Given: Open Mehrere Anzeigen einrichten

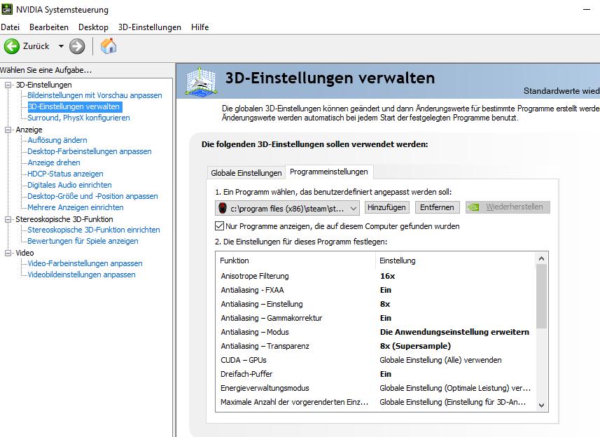Looking at the screenshot, I should pyautogui.click(x=76, y=207).
